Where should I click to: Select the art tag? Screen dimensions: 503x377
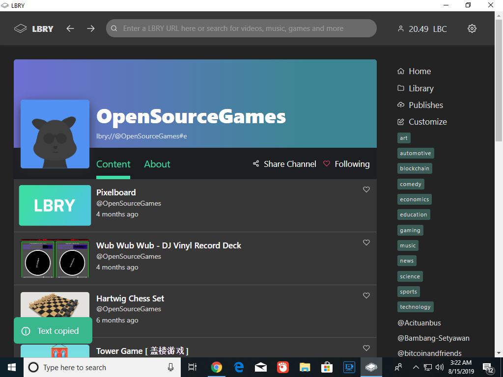coord(404,138)
